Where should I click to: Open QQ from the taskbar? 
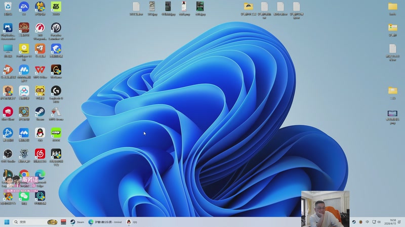point(132,222)
